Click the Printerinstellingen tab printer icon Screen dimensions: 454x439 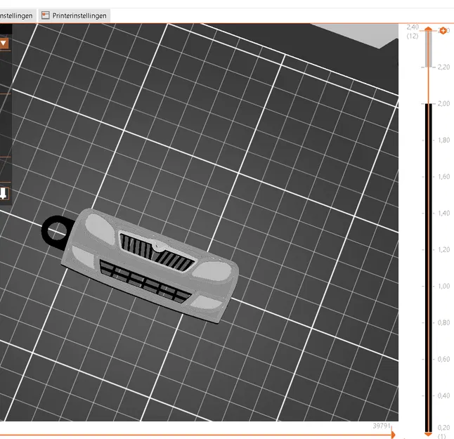pyautogui.click(x=46, y=15)
